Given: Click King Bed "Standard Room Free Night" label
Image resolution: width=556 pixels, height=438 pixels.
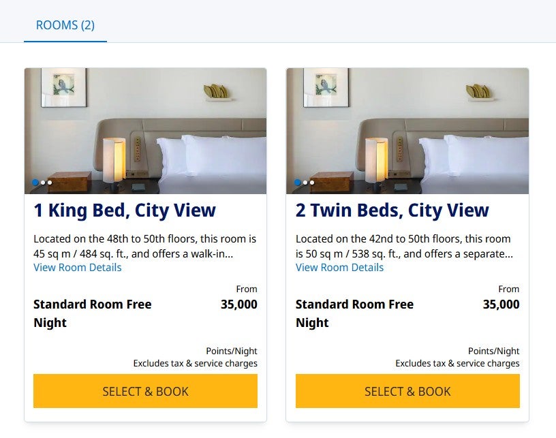Looking at the screenshot, I should tap(92, 313).
